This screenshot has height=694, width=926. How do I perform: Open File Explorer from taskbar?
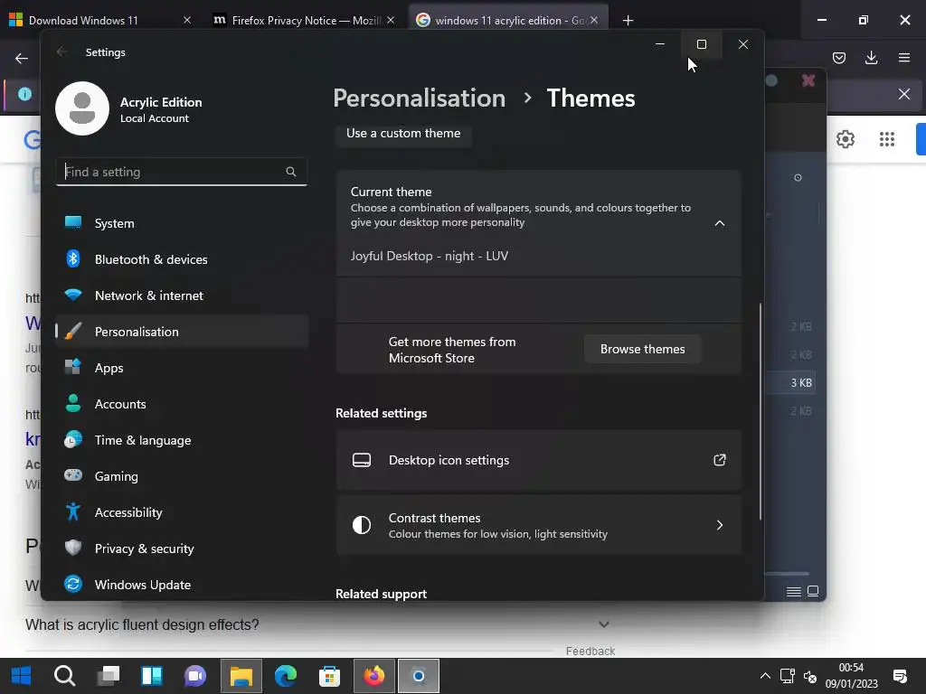click(241, 676)
